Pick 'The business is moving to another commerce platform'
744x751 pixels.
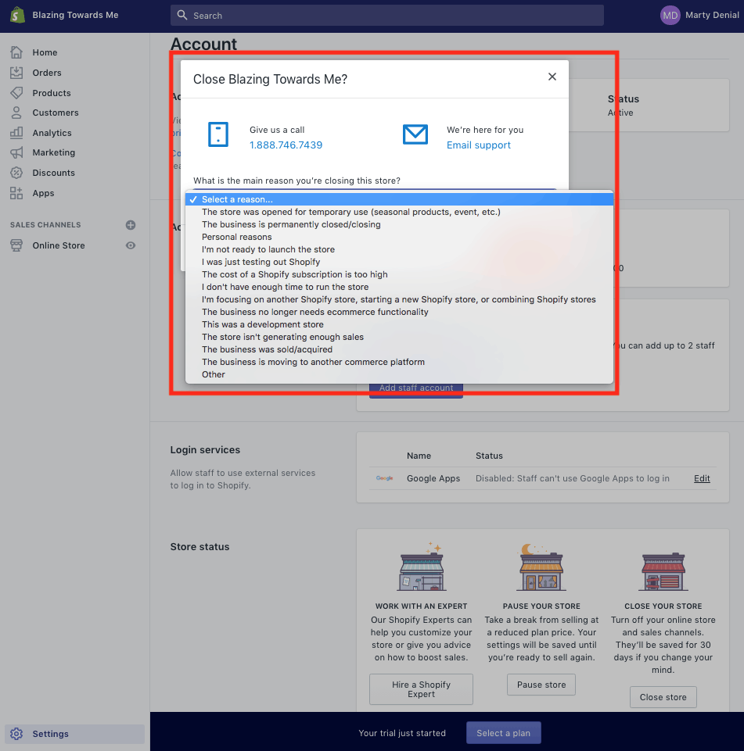pos(399,362)
